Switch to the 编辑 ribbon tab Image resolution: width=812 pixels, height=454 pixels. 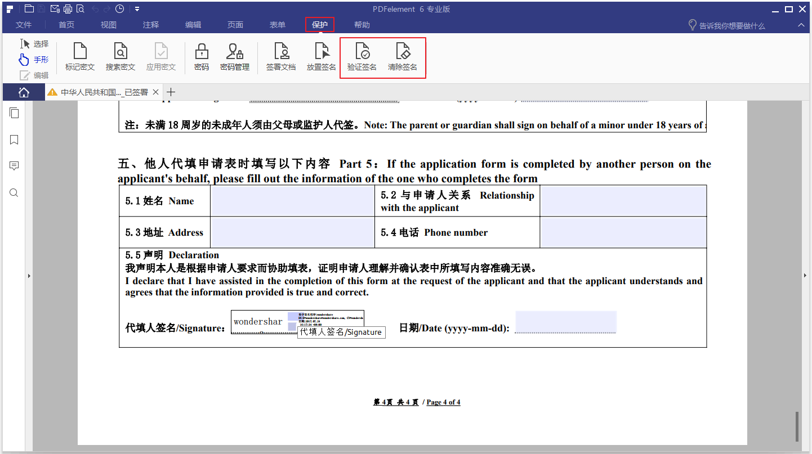[193, 25]
